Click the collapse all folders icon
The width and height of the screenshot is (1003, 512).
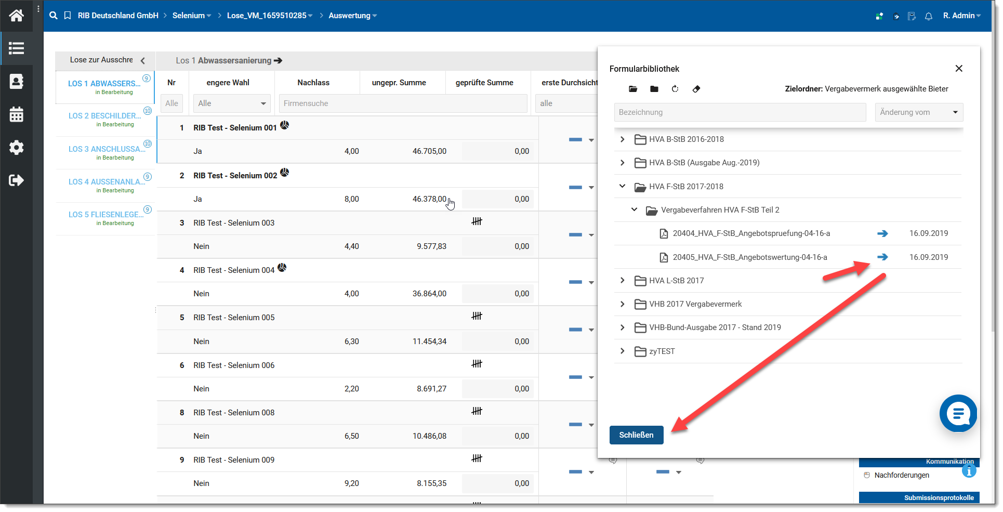pyautogui.click(x=654, y=89)
